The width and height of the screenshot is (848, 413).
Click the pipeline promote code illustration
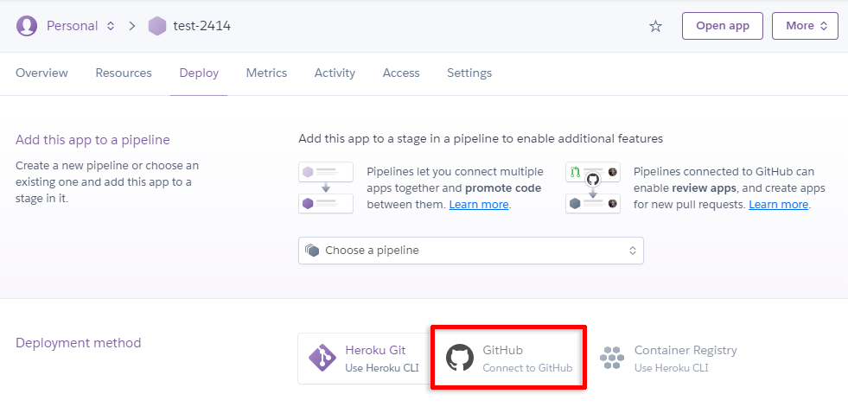pyautogui.click(x=326, y=187)
